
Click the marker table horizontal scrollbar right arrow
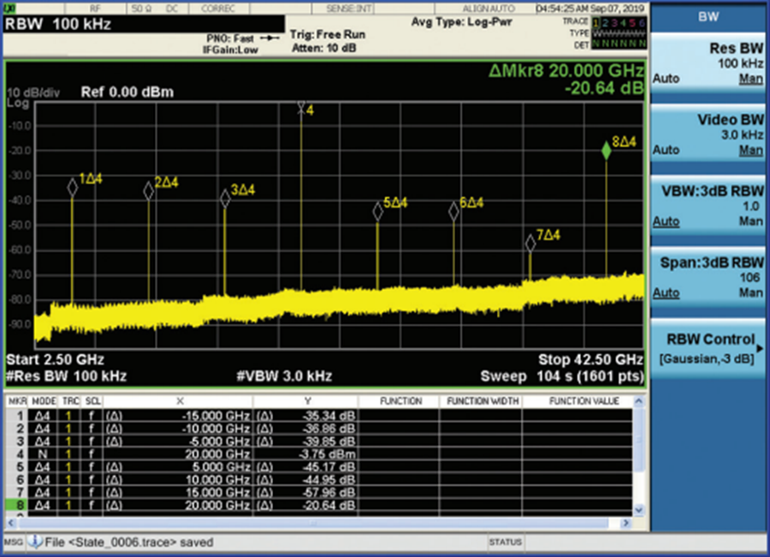(x=627, y=523)
